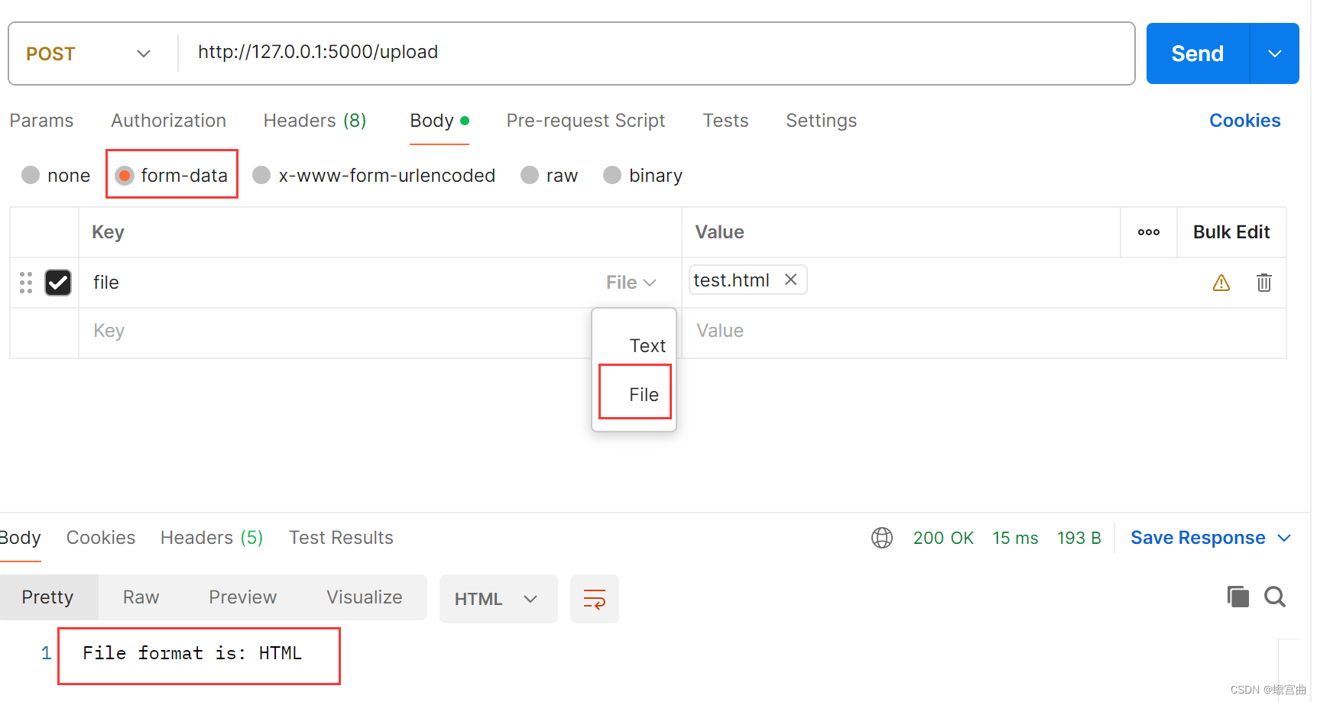Select the raw body type
Viewport: 1317px width, 702px height.
point(549,176)
